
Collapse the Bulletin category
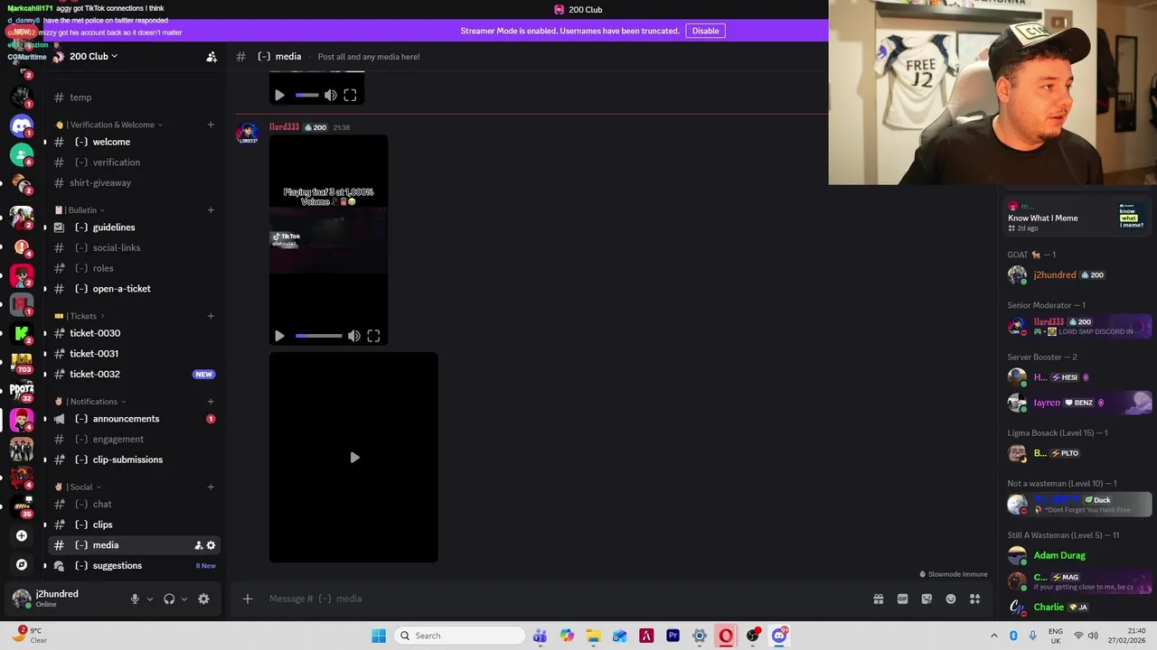tap(80, 210)
